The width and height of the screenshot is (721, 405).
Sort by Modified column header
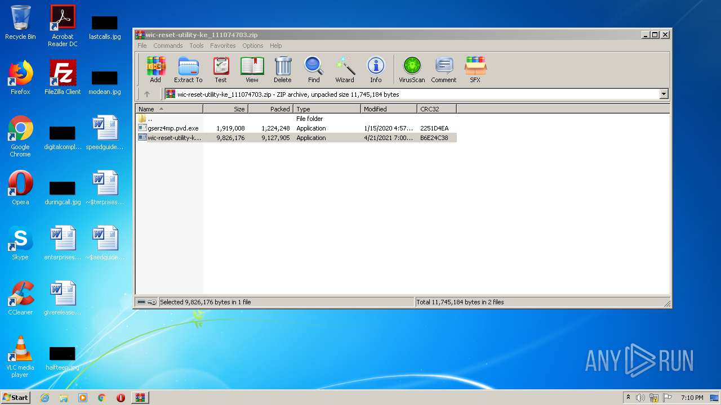tap(389, 109)
